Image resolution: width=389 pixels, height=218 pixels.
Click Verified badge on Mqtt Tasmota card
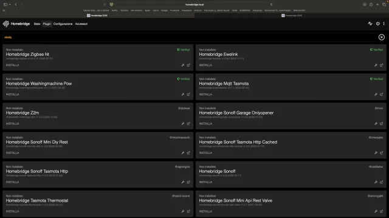pyautogui.click(x=376, y=79)
